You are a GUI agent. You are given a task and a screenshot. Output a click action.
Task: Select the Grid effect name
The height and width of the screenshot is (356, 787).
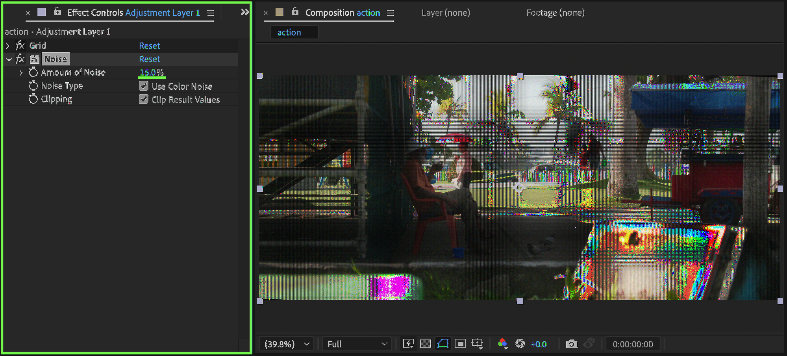38,46
